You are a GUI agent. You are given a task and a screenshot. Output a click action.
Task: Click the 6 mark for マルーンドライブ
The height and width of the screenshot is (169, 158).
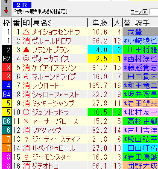[x=26, y=77]
